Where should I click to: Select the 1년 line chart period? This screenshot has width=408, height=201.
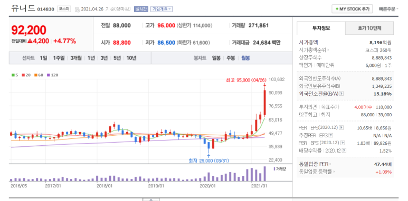point(91,58)
